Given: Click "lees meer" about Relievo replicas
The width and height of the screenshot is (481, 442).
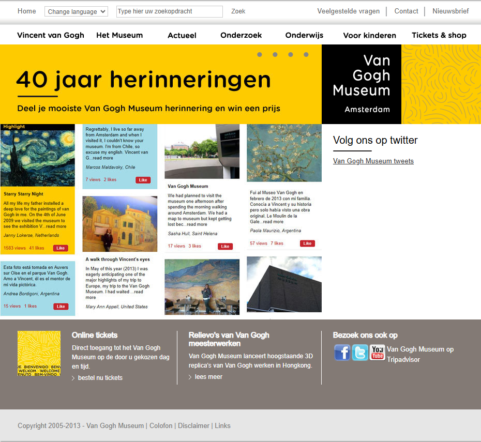Looking at the screenshot, I should 208,376.
